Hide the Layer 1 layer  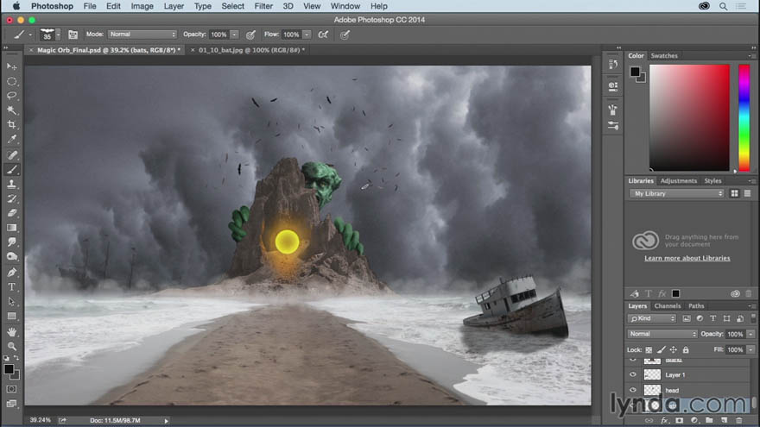coord(632,374)
